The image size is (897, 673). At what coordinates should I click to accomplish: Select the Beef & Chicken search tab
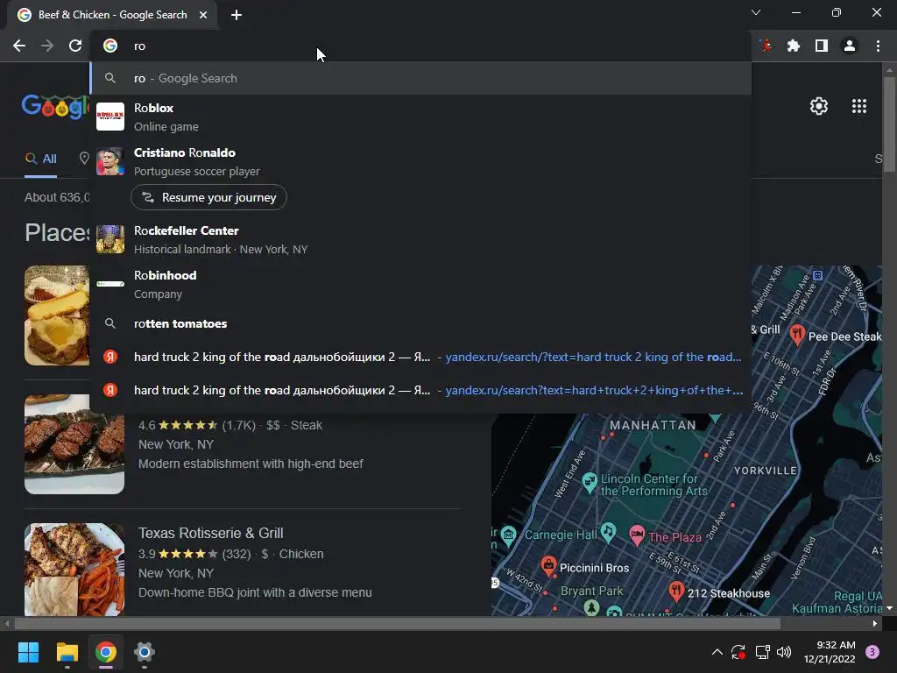[112, 15]
